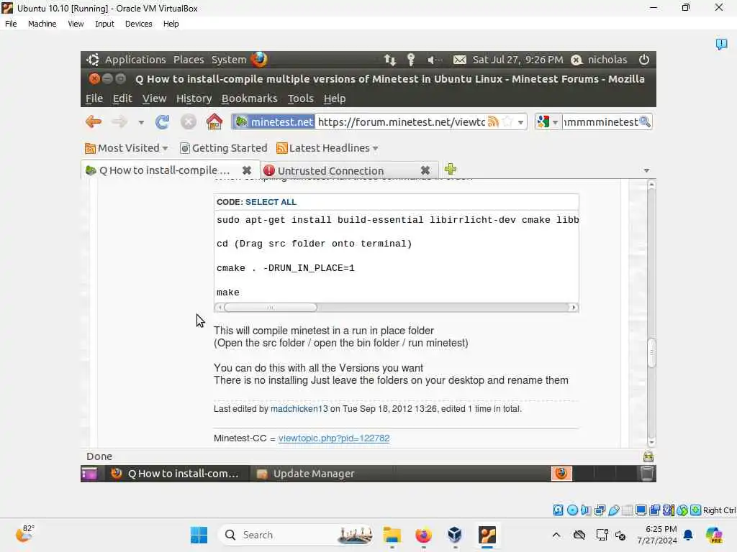Screen dimensions: 737x552
Task: Click the VirtualBox network adapters icon
Action: point(600,510)
